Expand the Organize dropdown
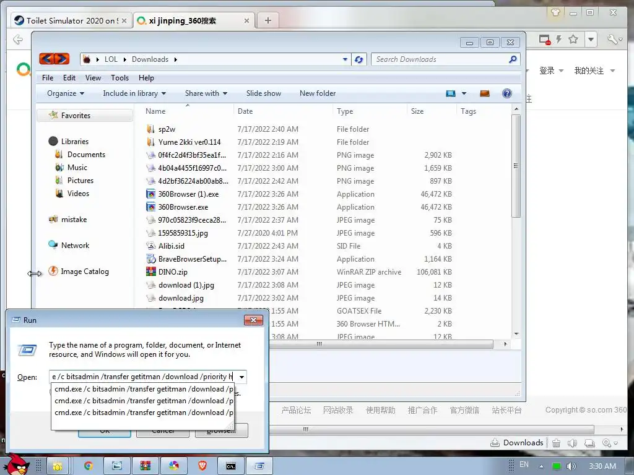This screenshot has width=634, height=475. [66, 93]
